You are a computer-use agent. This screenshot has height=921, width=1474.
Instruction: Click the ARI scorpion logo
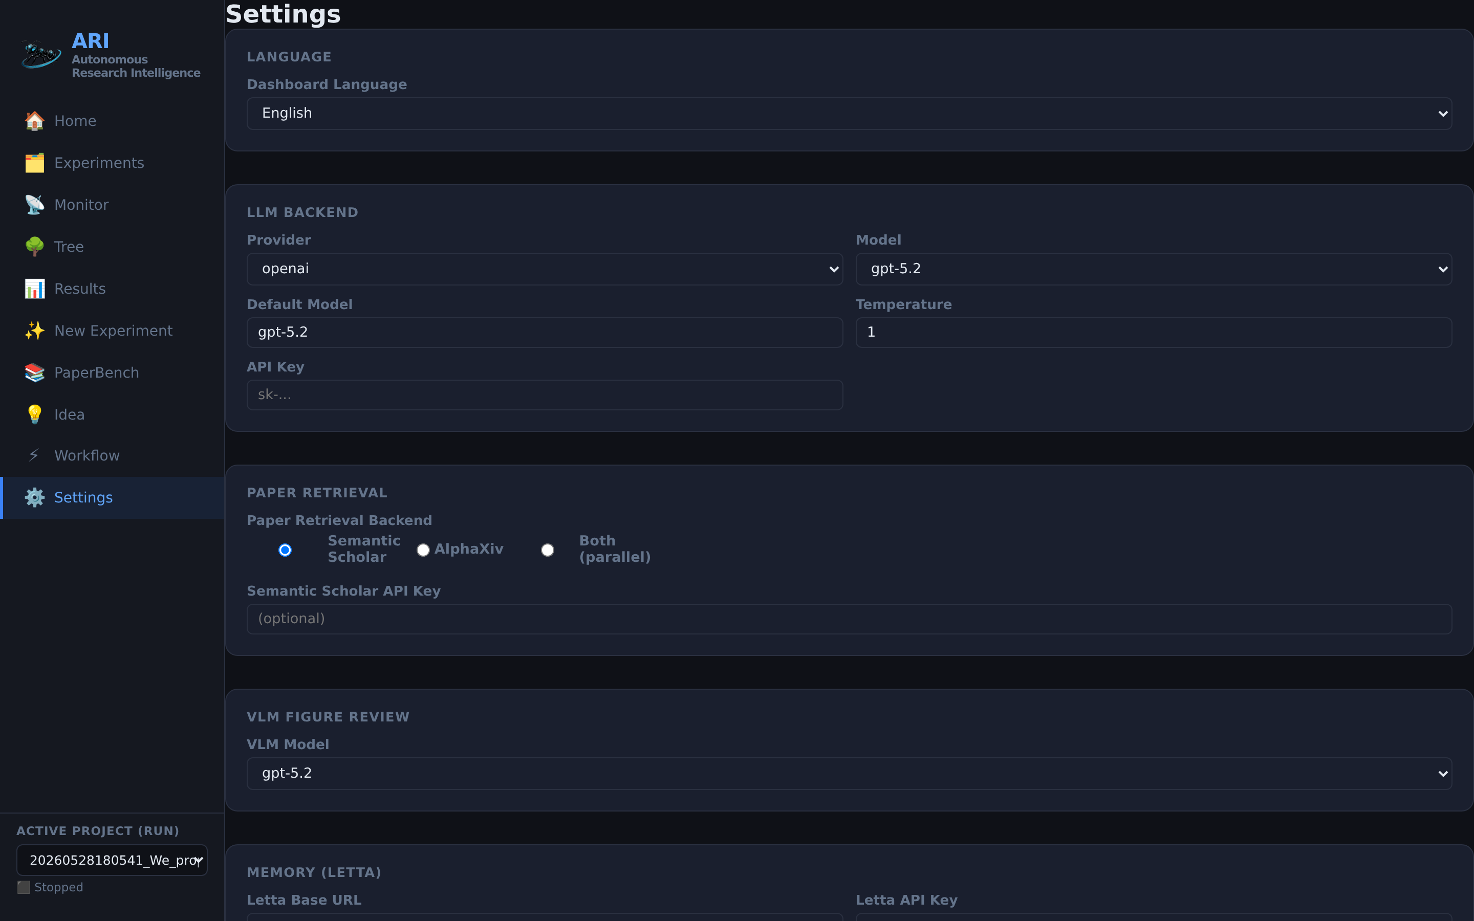pyautogui.click(x=41, y=55)
